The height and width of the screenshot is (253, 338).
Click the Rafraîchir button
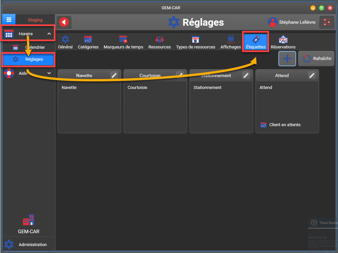coord(316,59)
